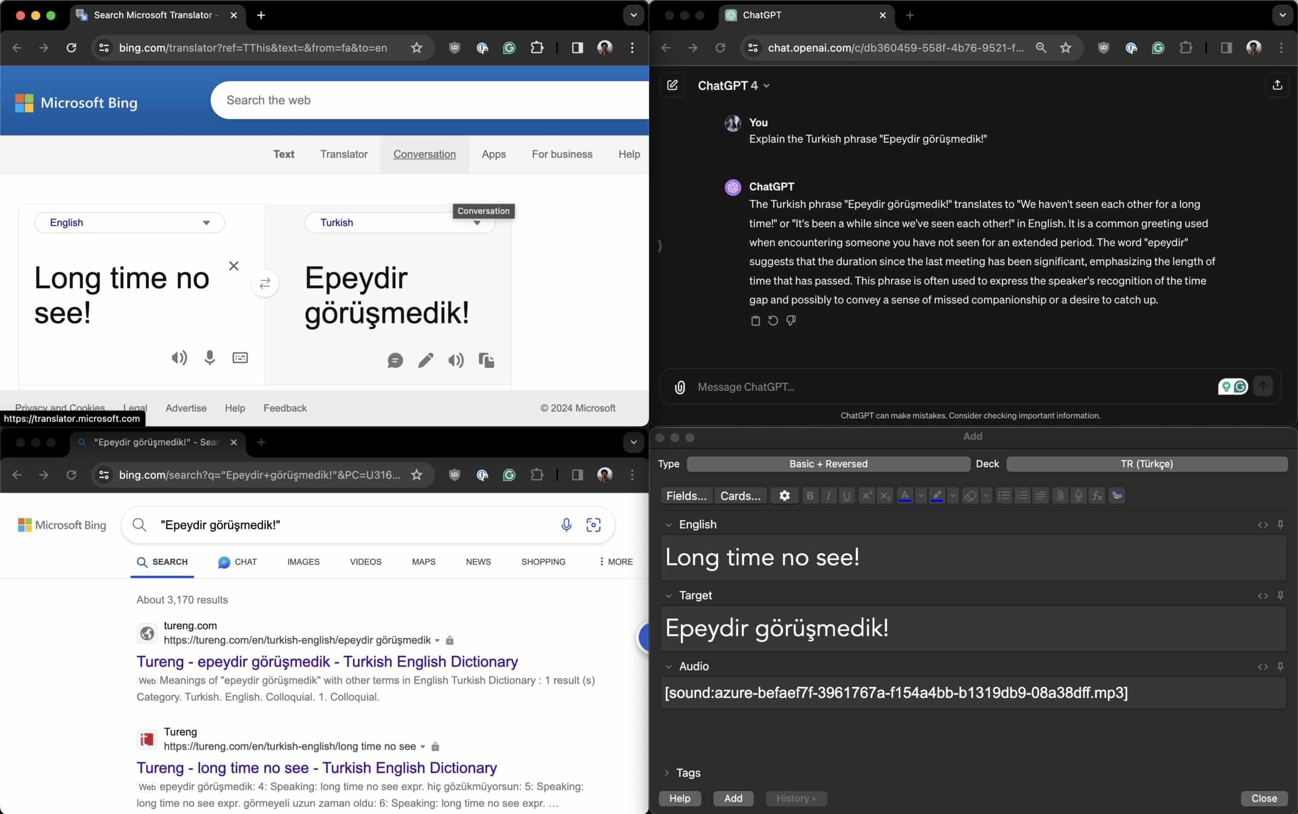Switch to Bing IMAGES search results
This screenshot has height=814, width=1298.
click(303, 562)
